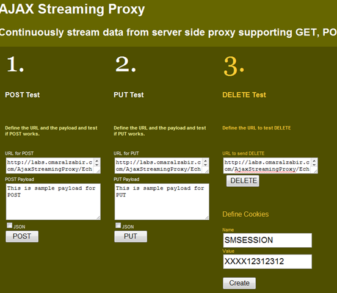
Task: Click inside the PUT Payload text area
Action: click(x=162, y=201)
